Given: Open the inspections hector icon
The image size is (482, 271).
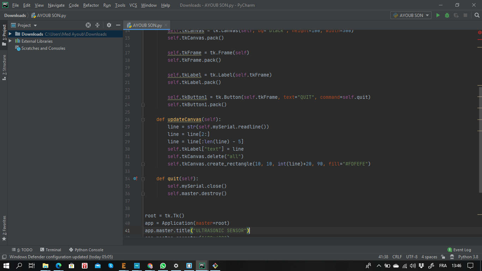Looking at the screenshot, I should pos(452,257).
